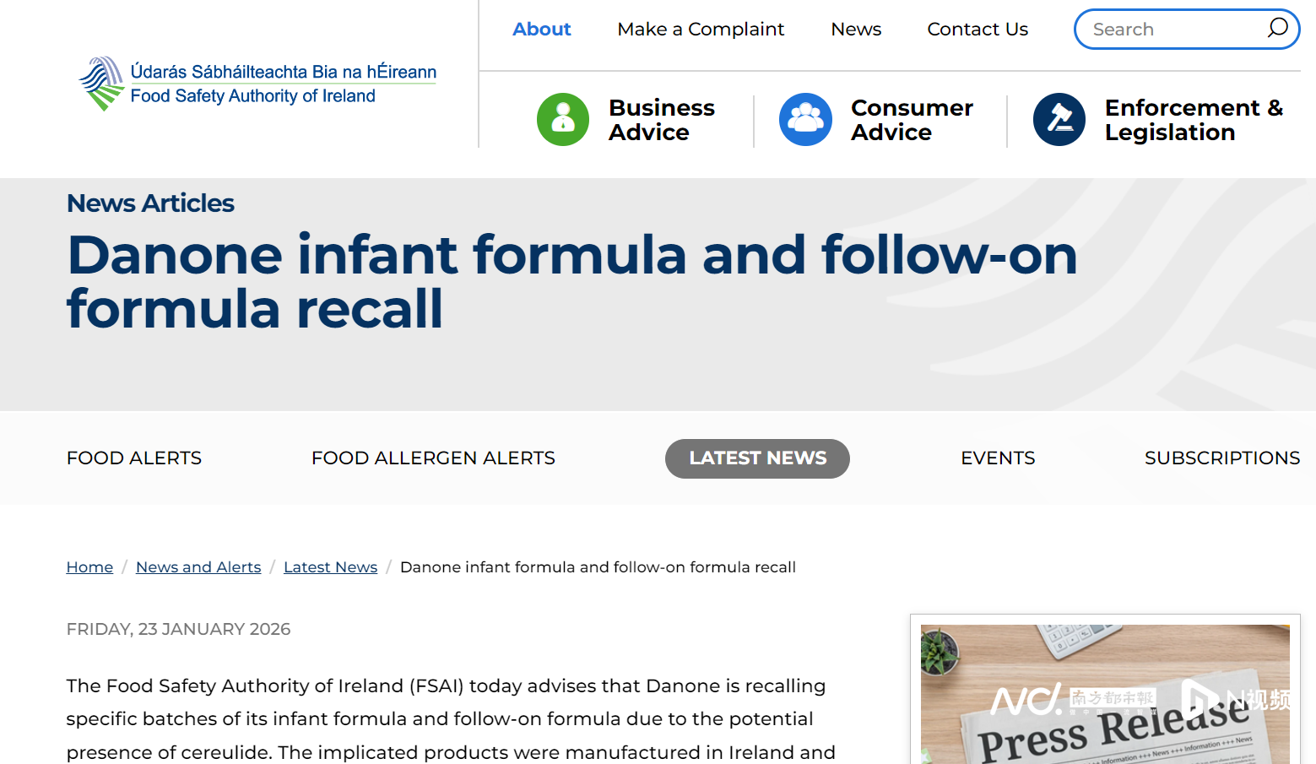Open the Consumer Advice section link
Screen dimensions: 1316x764
click(x=912, y=120)
